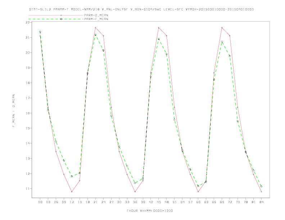Click the O_MEAN minimum point at hour 60

point(198,192)
